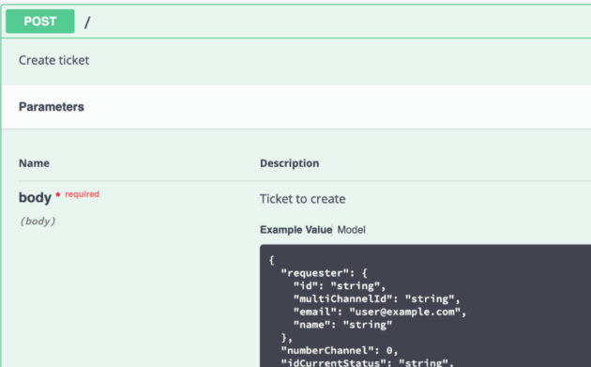Click the Name column header
The height and width of the screenshot is (367, 591).
(x=34, y=163)
